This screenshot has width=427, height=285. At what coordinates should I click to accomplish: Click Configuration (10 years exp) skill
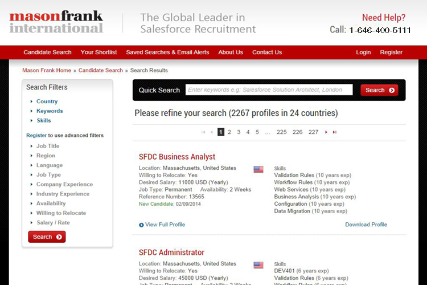point(309,204)
